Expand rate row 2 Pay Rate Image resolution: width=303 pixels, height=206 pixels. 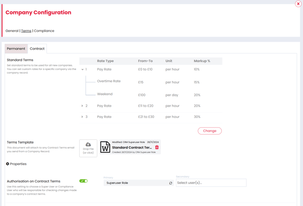pyautogui.click(x=82, y=106)
